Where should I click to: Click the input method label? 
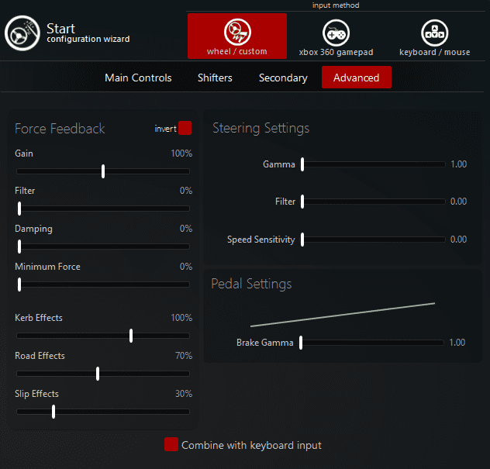(x=336, y=5)
